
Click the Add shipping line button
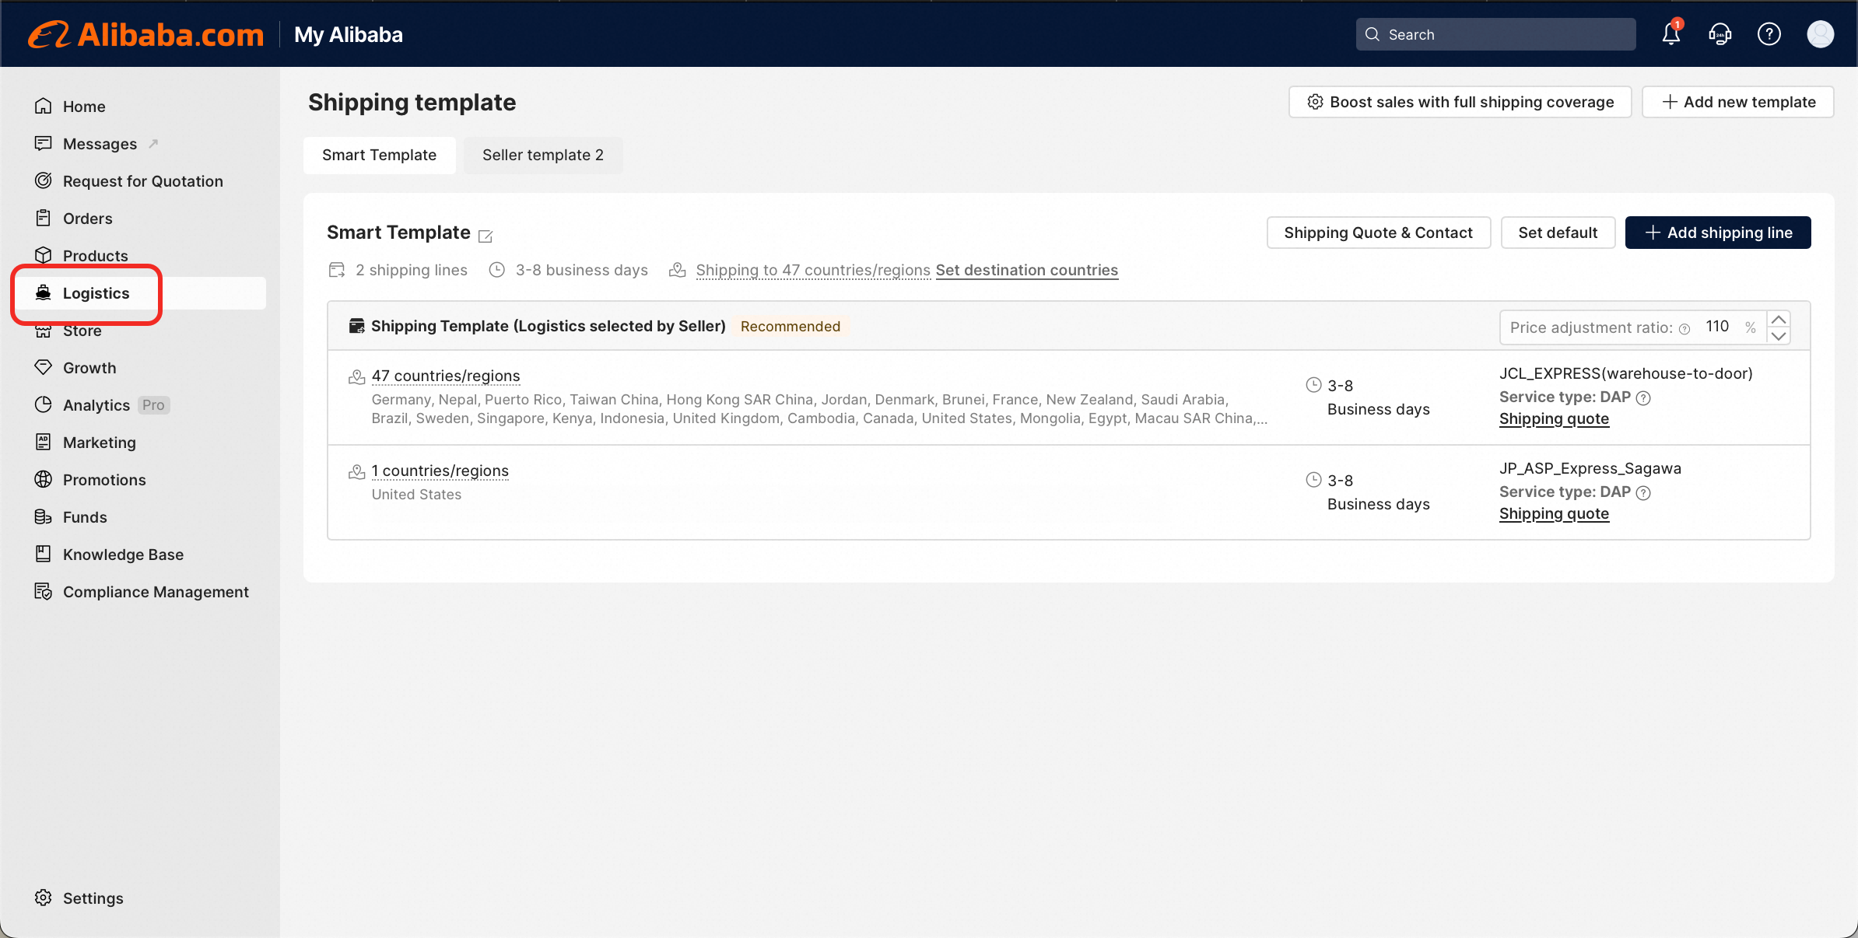pyautogui.click(x=1718, y=233)
